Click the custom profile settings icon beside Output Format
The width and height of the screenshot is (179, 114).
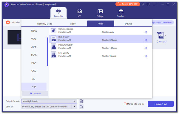point(81,101)
